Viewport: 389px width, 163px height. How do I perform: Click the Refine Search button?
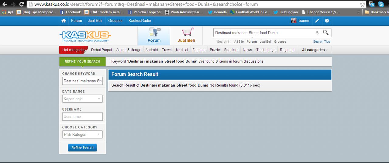(x=83, y=148)
